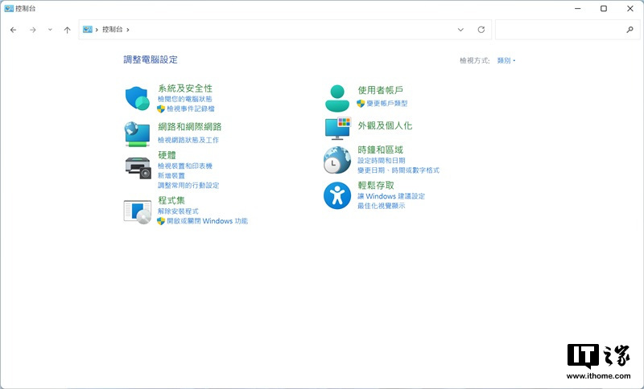
Task: Open the 外觀及個人化 heading
Action: (x=385, y=125)
